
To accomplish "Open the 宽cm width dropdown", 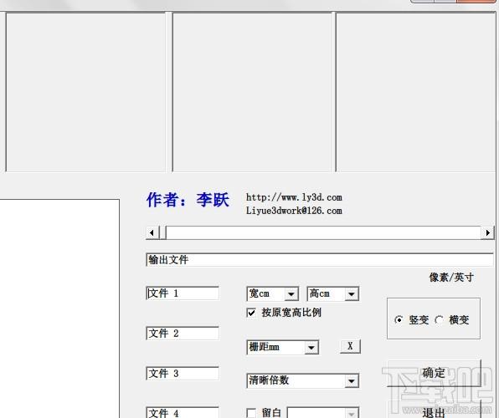I will [291, 294].
